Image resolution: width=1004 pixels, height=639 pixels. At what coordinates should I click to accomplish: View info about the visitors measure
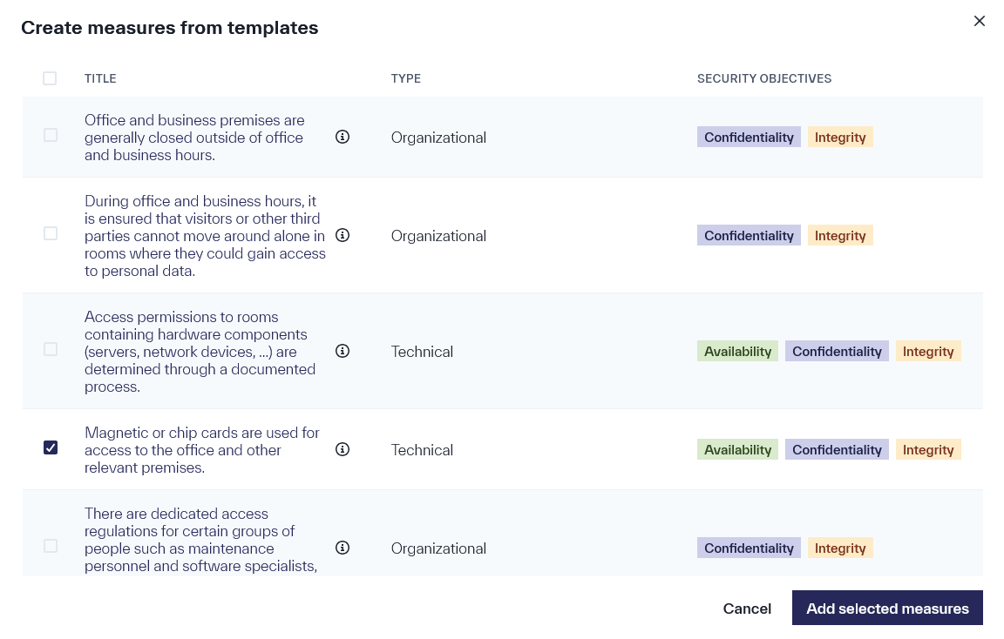coord(343,235)
